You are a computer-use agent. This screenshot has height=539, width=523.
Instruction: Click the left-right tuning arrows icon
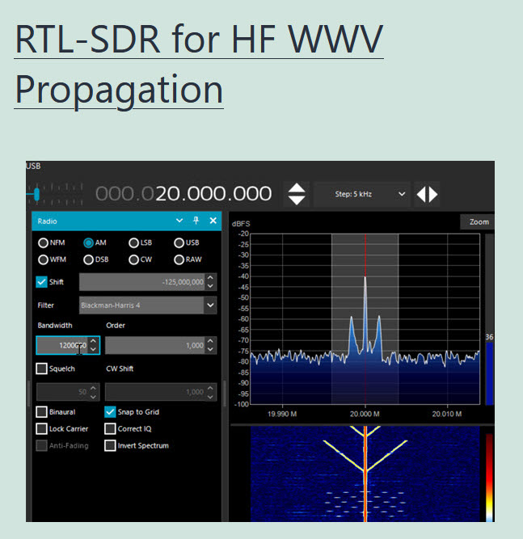427,194
